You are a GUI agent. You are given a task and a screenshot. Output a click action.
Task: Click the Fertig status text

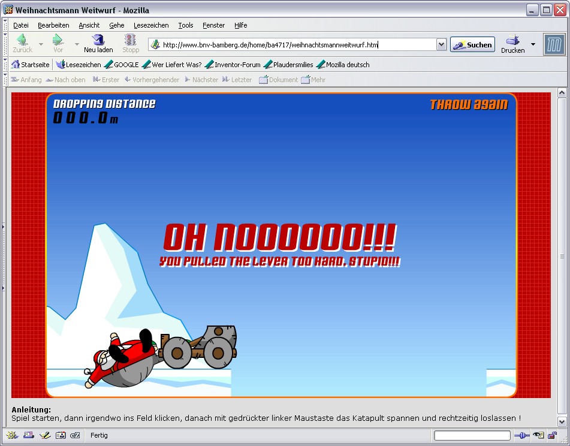(99, 435)
